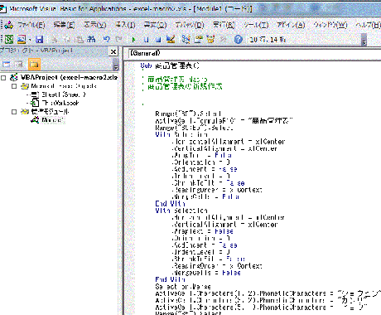This screenshot has width=381, height=315.
Task: Open Project Explorer toolbar icon
Action: coord(186,40)
